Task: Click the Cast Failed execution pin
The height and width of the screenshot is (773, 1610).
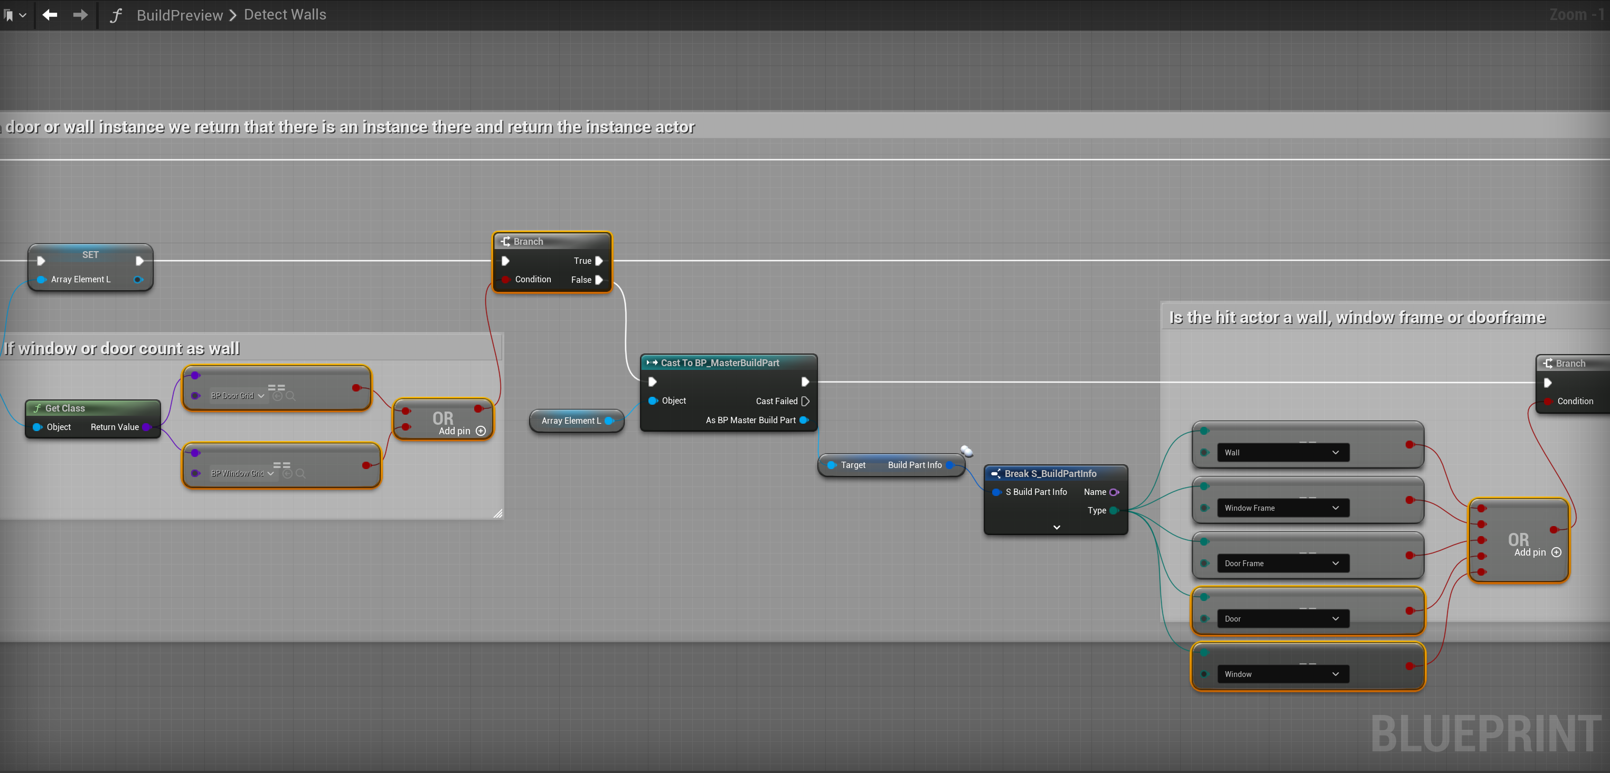Action: [x=805, y=401]
